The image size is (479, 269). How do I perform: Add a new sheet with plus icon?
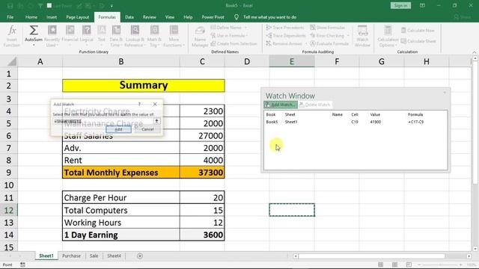coord(140,256)
